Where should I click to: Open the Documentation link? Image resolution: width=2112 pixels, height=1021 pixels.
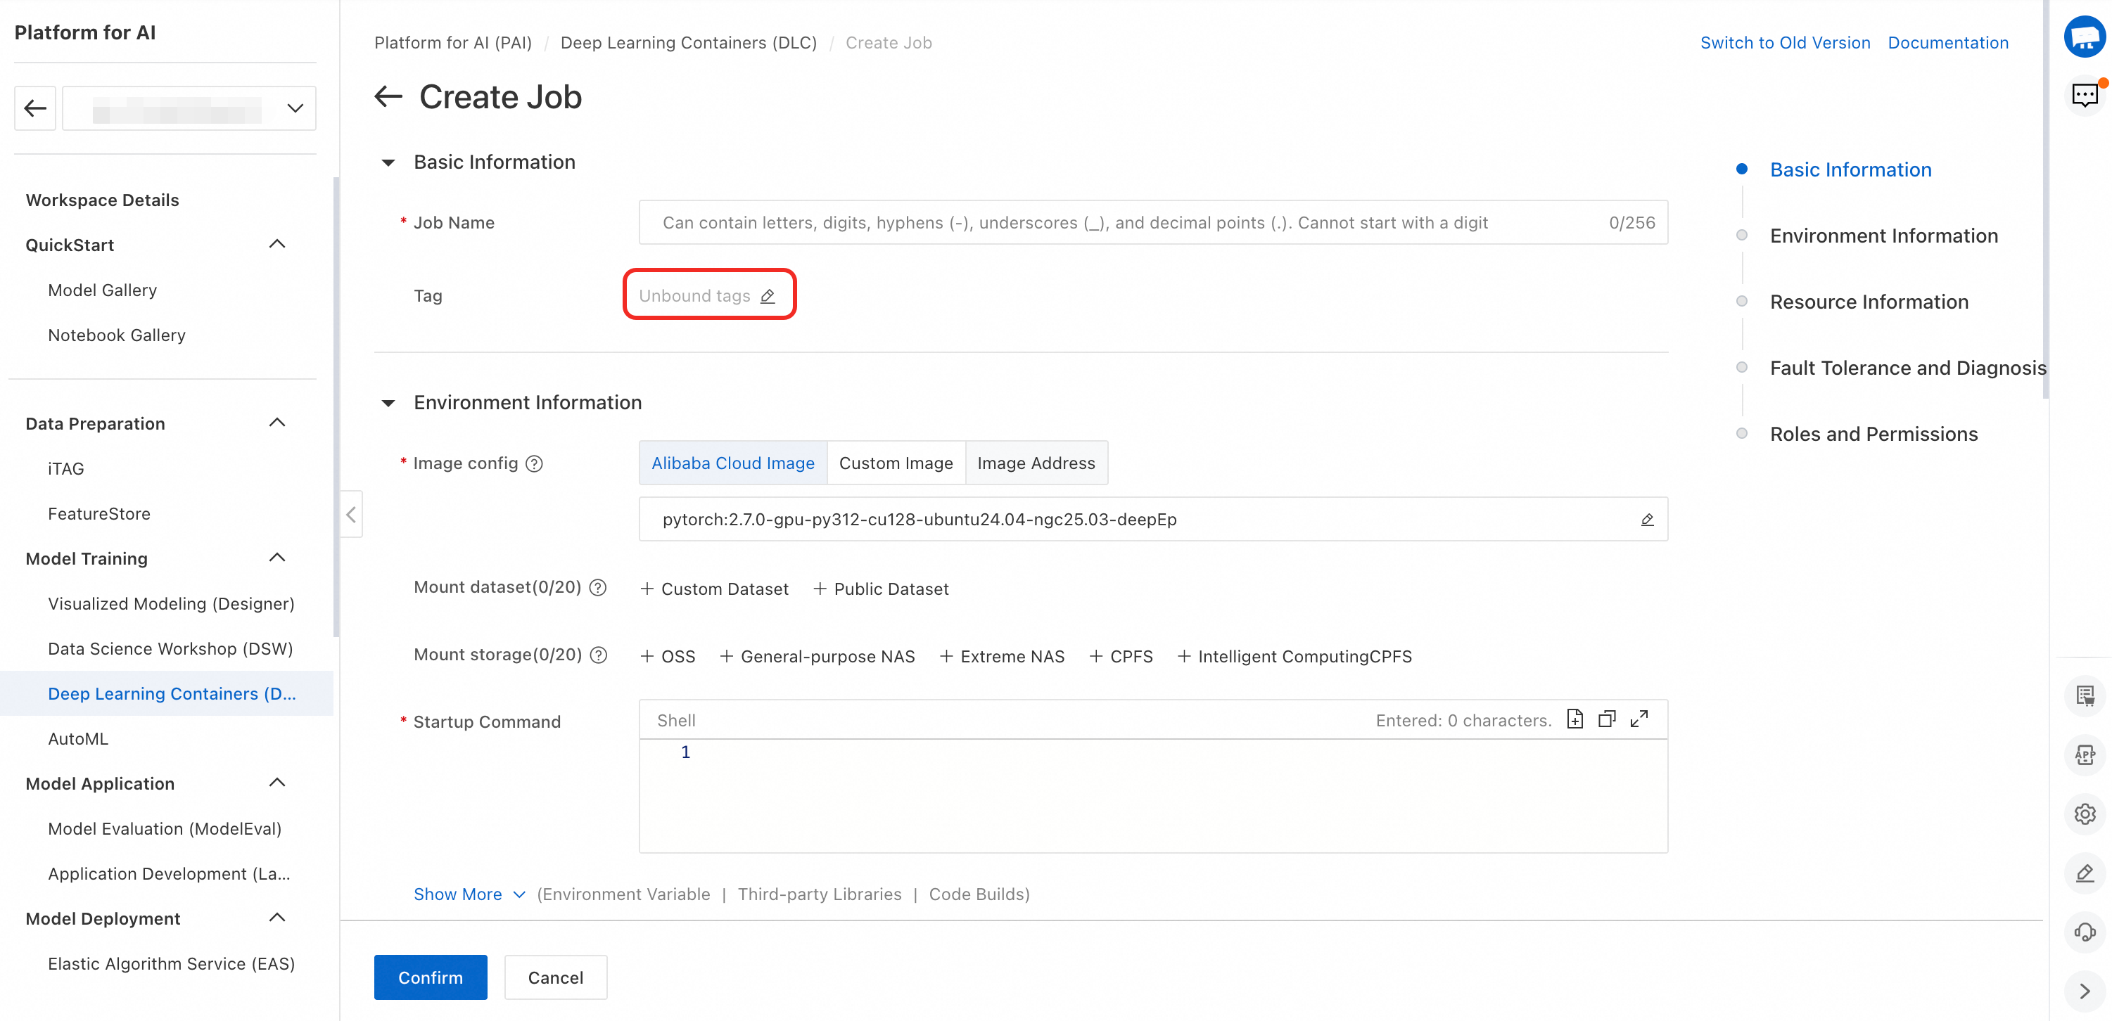pyautogui.click(x=1947, y=43)
